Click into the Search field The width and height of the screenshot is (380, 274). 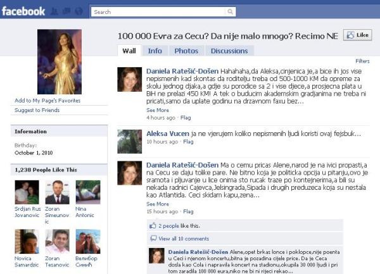pyautogui.click(x=158, y=11)
